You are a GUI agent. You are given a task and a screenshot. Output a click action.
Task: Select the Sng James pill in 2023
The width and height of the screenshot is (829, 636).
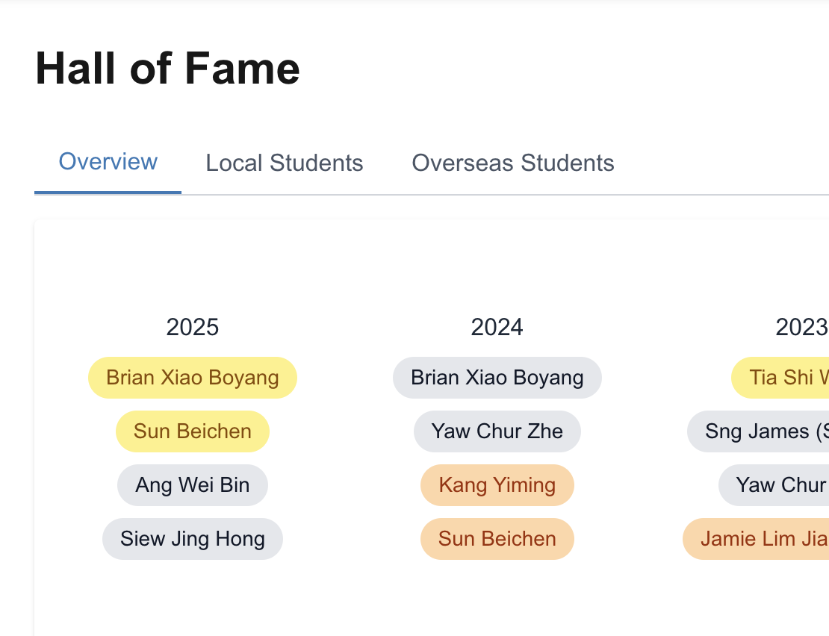point(758,431)
